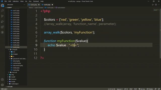Collapse the shopyfy folder
Viewport: 161px width, 90px height.
pos(9,49)
